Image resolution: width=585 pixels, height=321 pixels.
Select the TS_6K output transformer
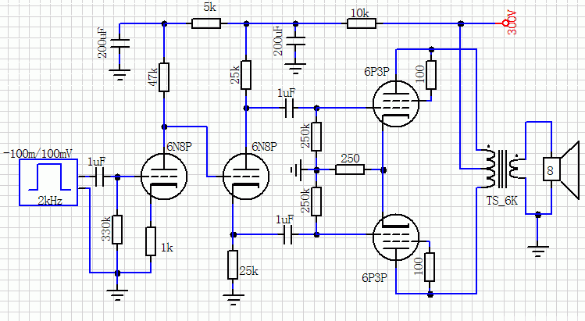(501, 169)
